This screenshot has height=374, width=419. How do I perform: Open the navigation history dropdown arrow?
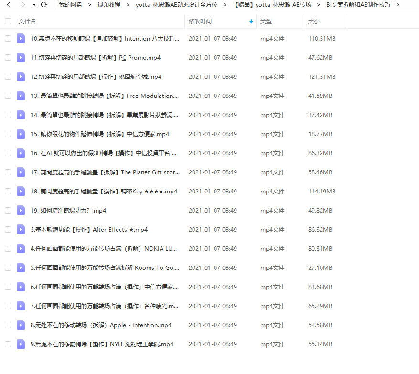coord(34,5)
